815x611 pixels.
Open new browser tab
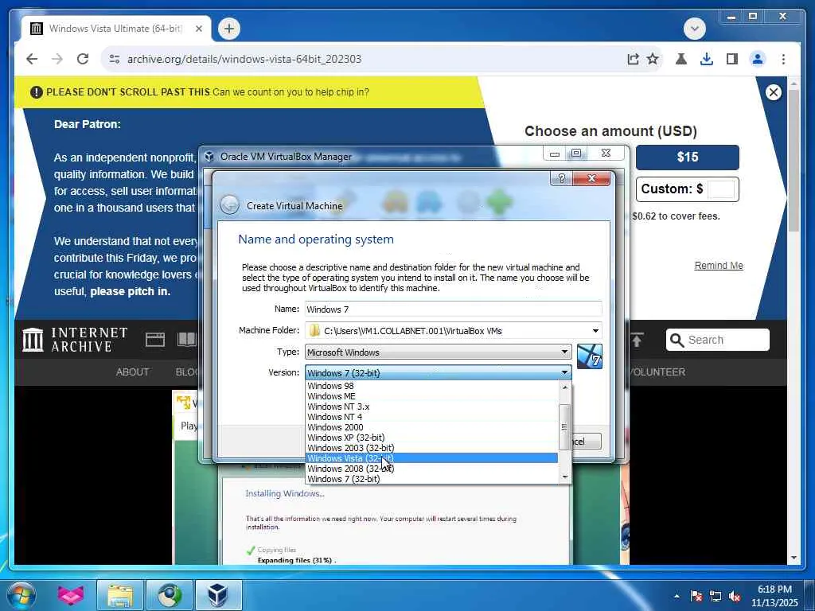pyautogui.click(x=228, y=29)
